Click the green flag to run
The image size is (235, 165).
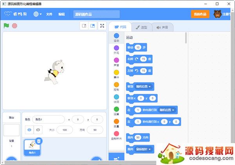[x=6, y=25]
